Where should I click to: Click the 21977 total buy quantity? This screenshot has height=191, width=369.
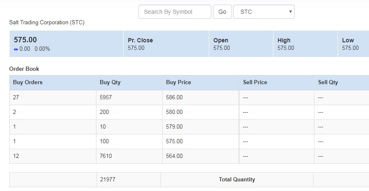click(108, 180)
